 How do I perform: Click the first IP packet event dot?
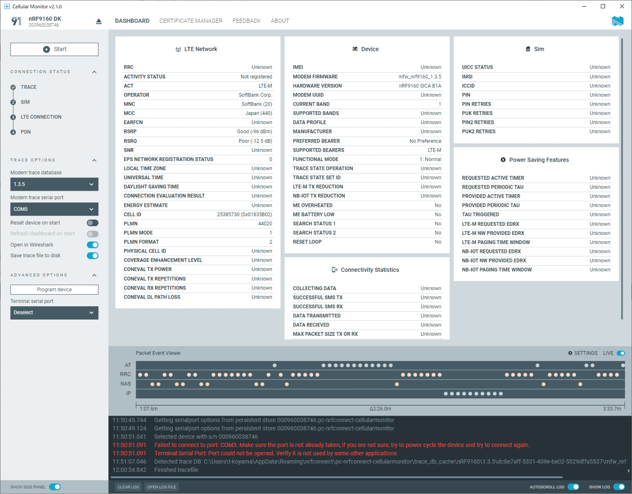pos(446,394)
